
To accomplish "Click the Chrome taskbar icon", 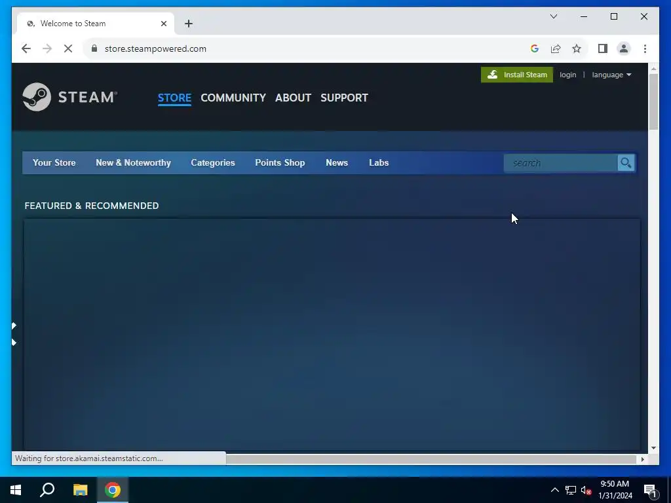I will pyautogui.click(x=113, y=490).
